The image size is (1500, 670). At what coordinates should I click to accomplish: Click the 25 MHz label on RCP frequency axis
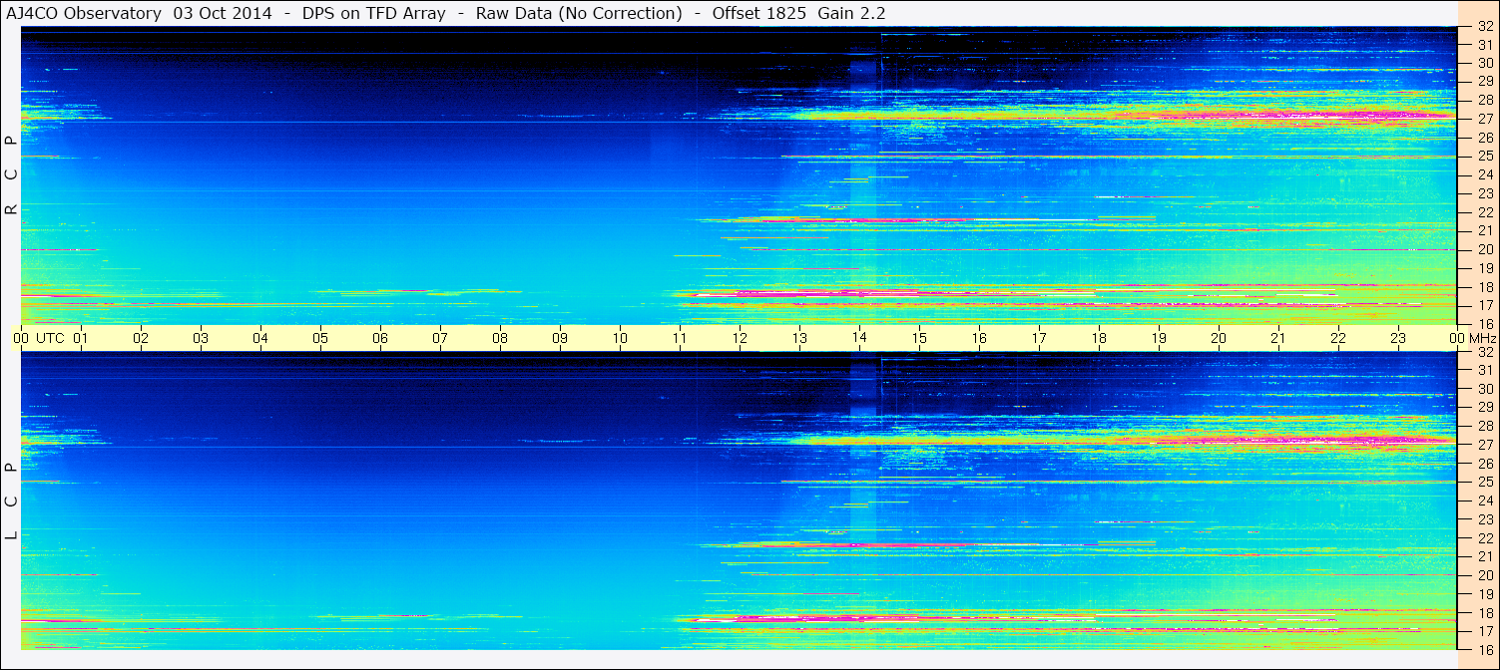pyautogui.click(x=1485, y=157)
